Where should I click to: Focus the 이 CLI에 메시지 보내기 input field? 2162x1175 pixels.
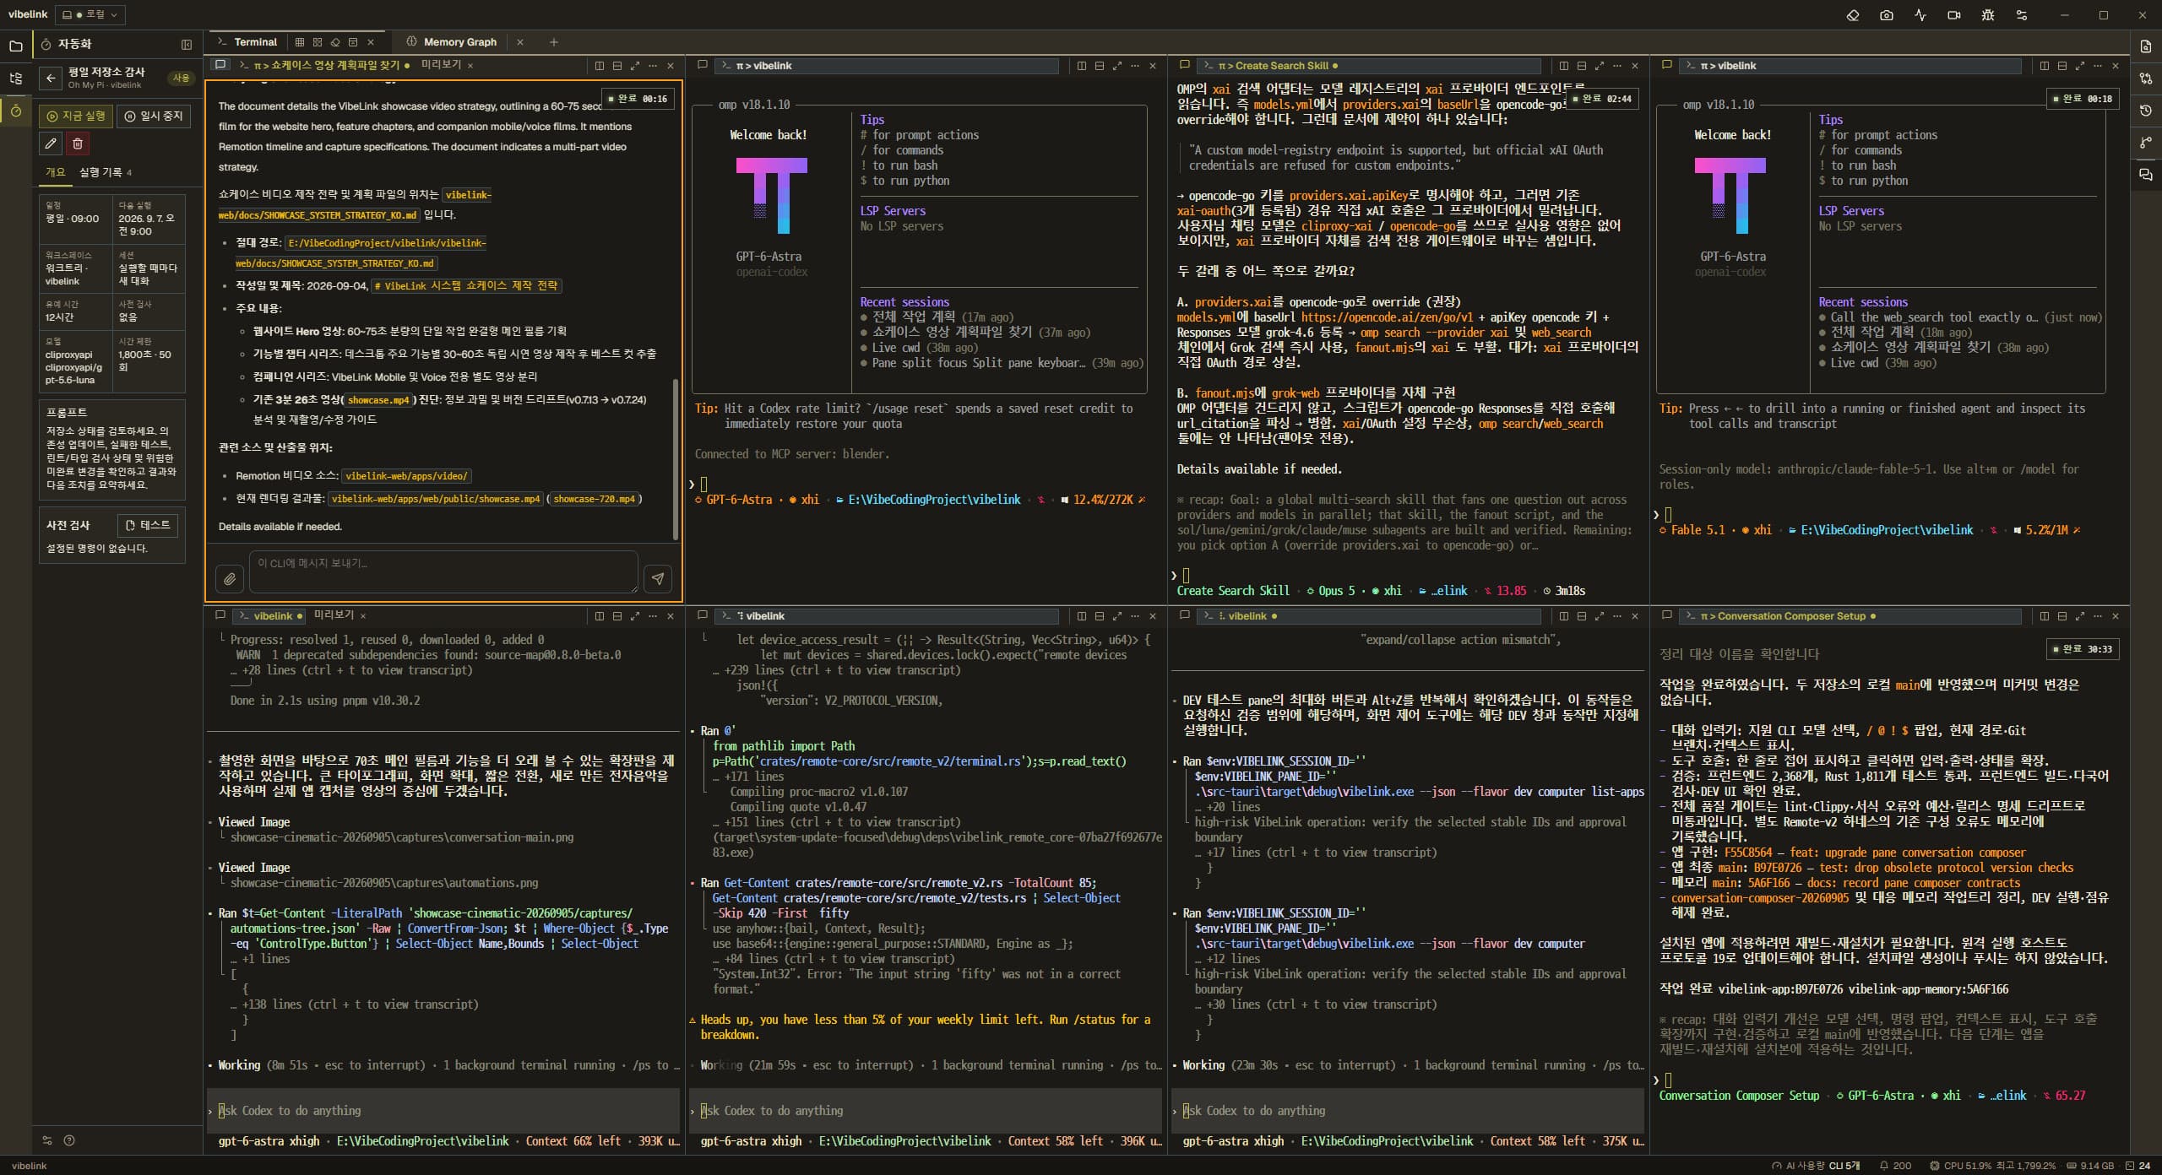[x=443, y=571]
